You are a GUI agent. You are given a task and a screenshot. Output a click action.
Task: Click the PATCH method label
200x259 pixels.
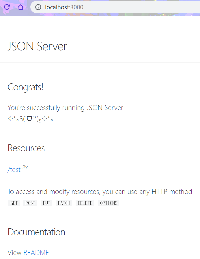pos(64,203)
